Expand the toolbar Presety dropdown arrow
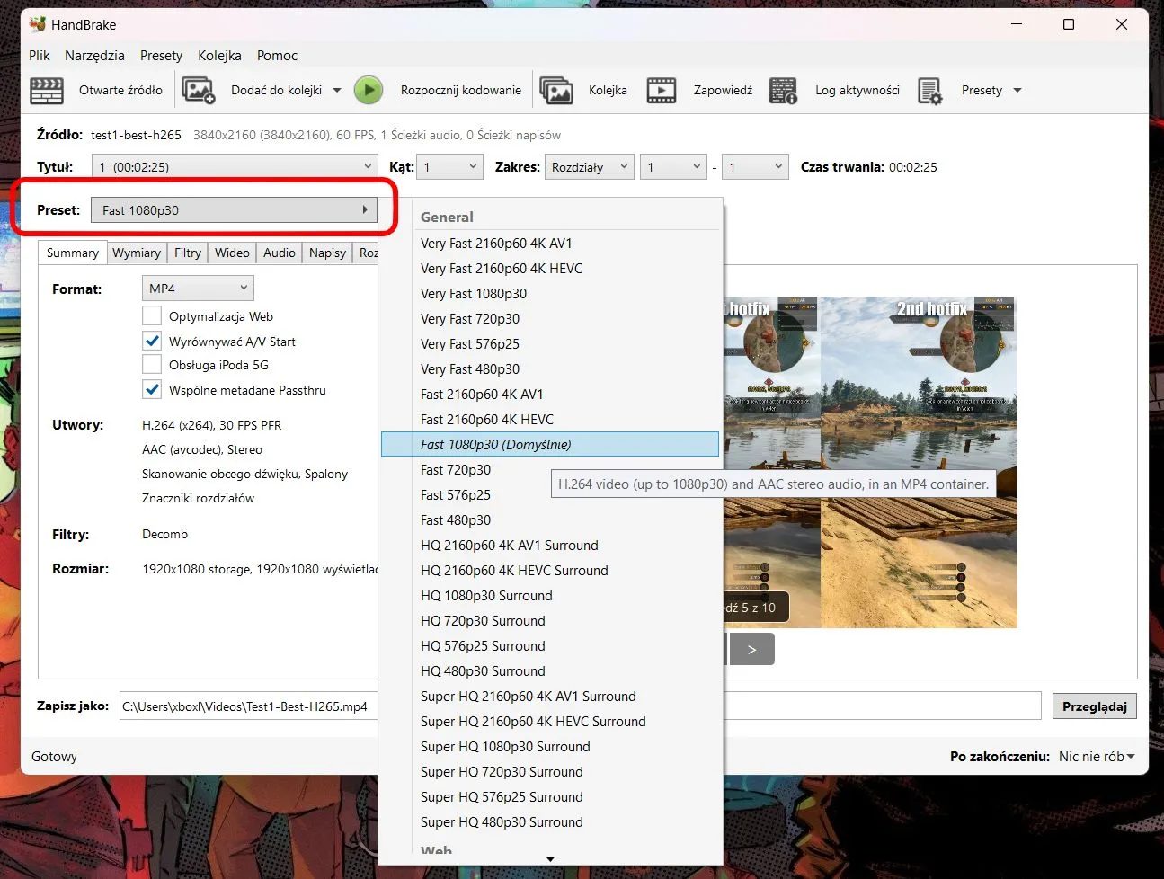 point(1017,91)
